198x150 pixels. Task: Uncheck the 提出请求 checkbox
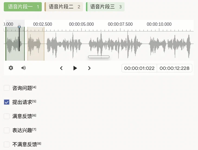click(x=7, y=102)
